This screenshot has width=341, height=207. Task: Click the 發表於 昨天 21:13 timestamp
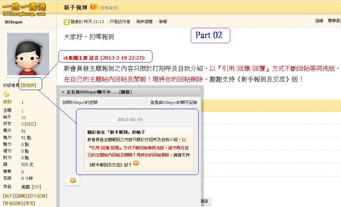[87, 22]
